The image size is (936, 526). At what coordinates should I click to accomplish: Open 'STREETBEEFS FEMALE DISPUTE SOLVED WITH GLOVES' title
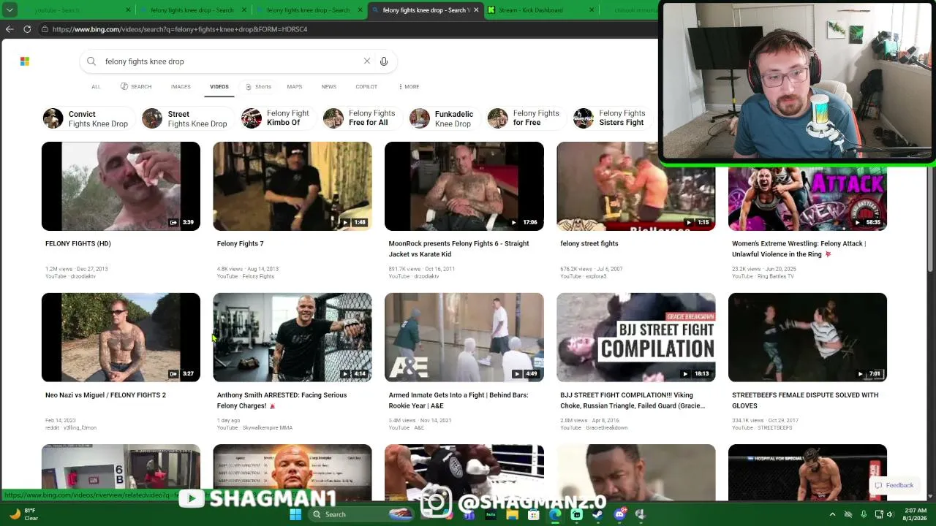click(805, 400)
